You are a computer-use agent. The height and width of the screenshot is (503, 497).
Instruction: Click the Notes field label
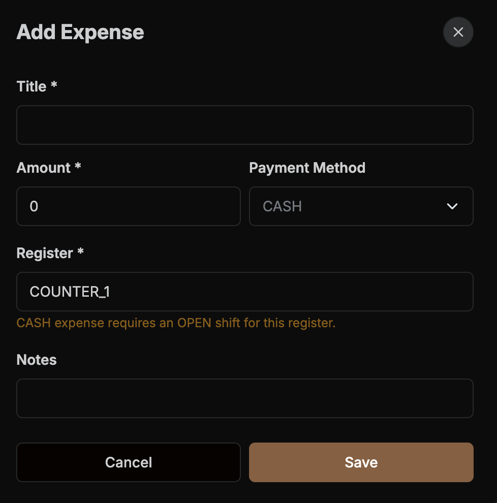click(x=37, y=360)
